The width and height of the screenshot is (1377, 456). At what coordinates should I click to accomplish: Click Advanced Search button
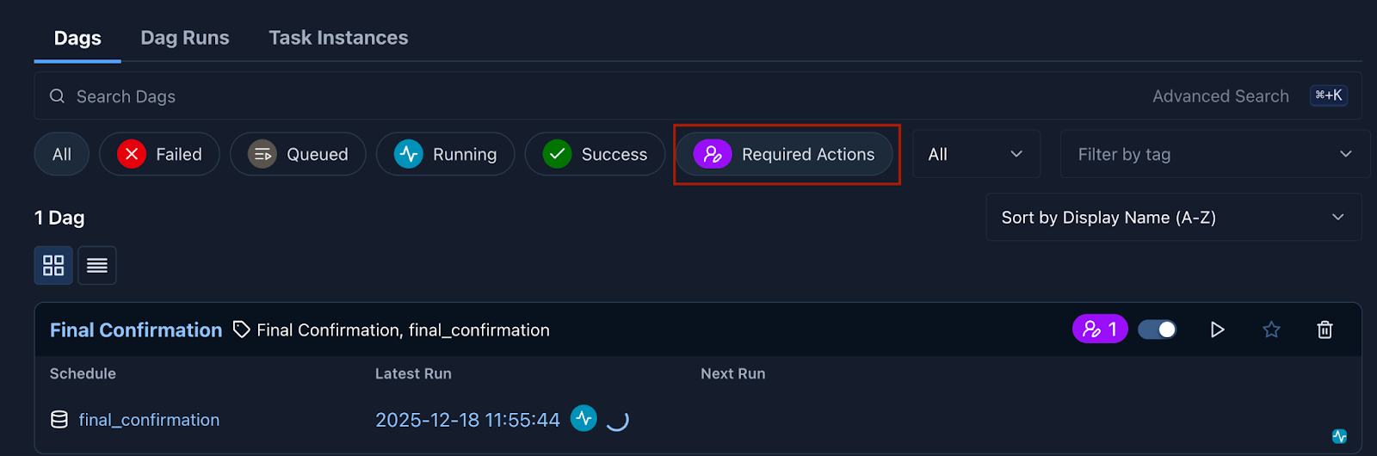[1220, 96]
